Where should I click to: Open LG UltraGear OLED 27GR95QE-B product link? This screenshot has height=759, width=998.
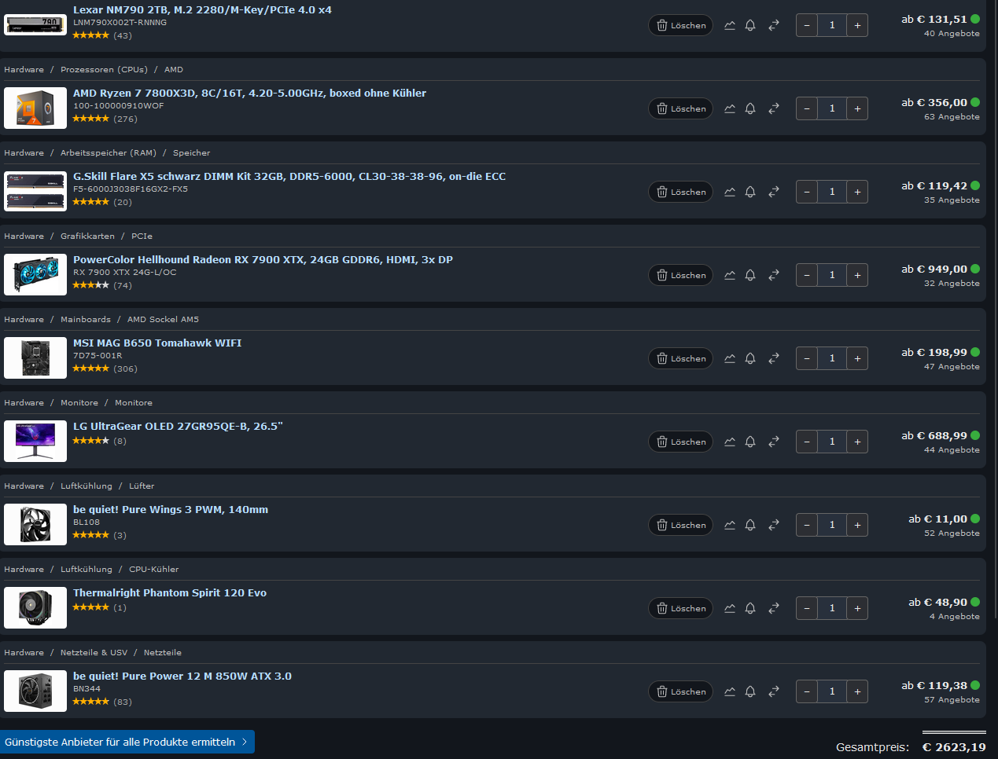[x=178, y=426]
